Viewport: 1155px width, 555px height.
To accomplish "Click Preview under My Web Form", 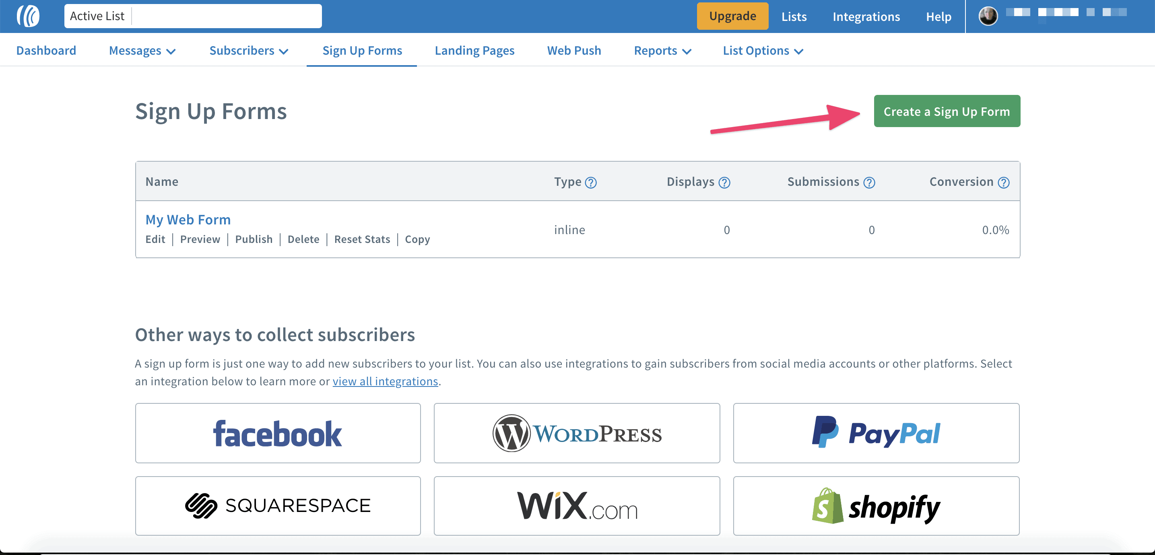I will [200, 239].
